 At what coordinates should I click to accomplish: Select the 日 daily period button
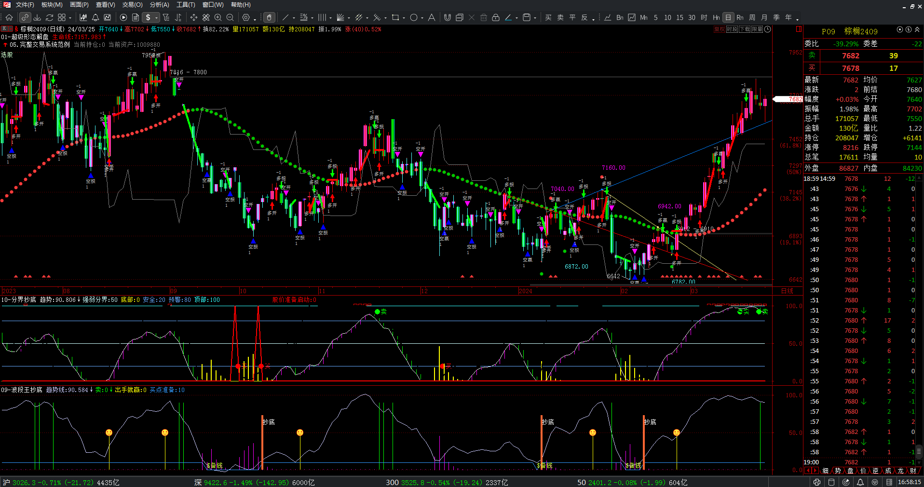point(728,17)
